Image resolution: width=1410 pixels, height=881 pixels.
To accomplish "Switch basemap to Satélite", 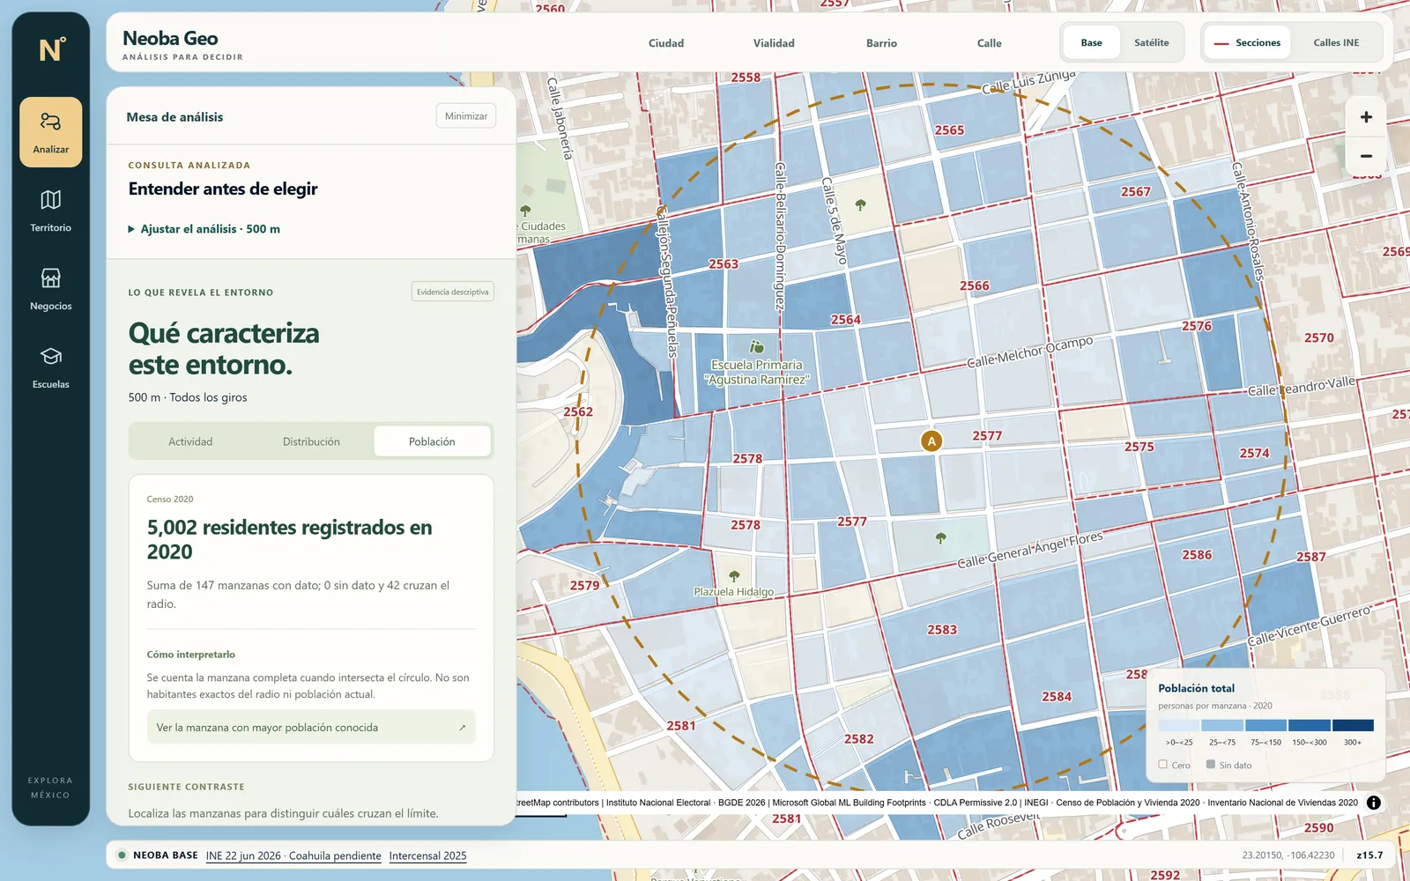I will 1151,42.
